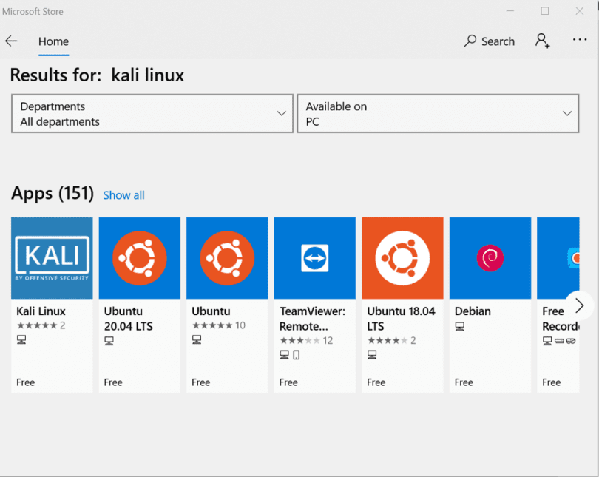
Task: Switch to the Home tab
Action: click(53, 41)
